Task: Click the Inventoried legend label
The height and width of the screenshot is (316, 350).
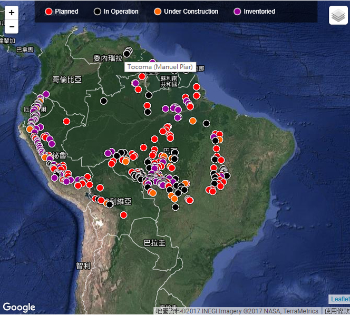Action: [x=259, y=12]
